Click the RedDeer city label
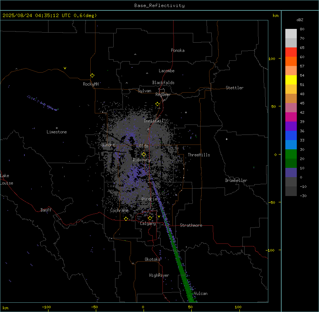This screenshot has width=319, height=312. (x=163, y=94)
